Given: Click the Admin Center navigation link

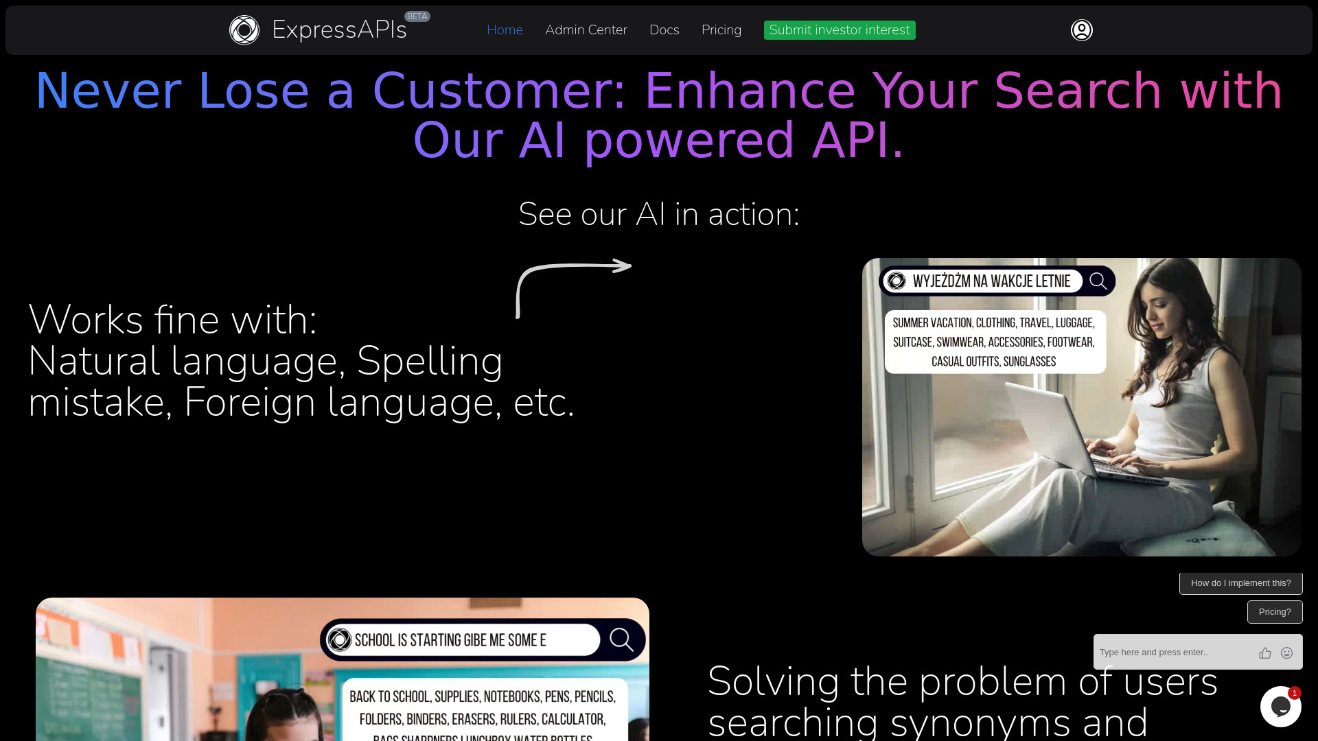Looking at the screenshot, I should click(586, 30).
